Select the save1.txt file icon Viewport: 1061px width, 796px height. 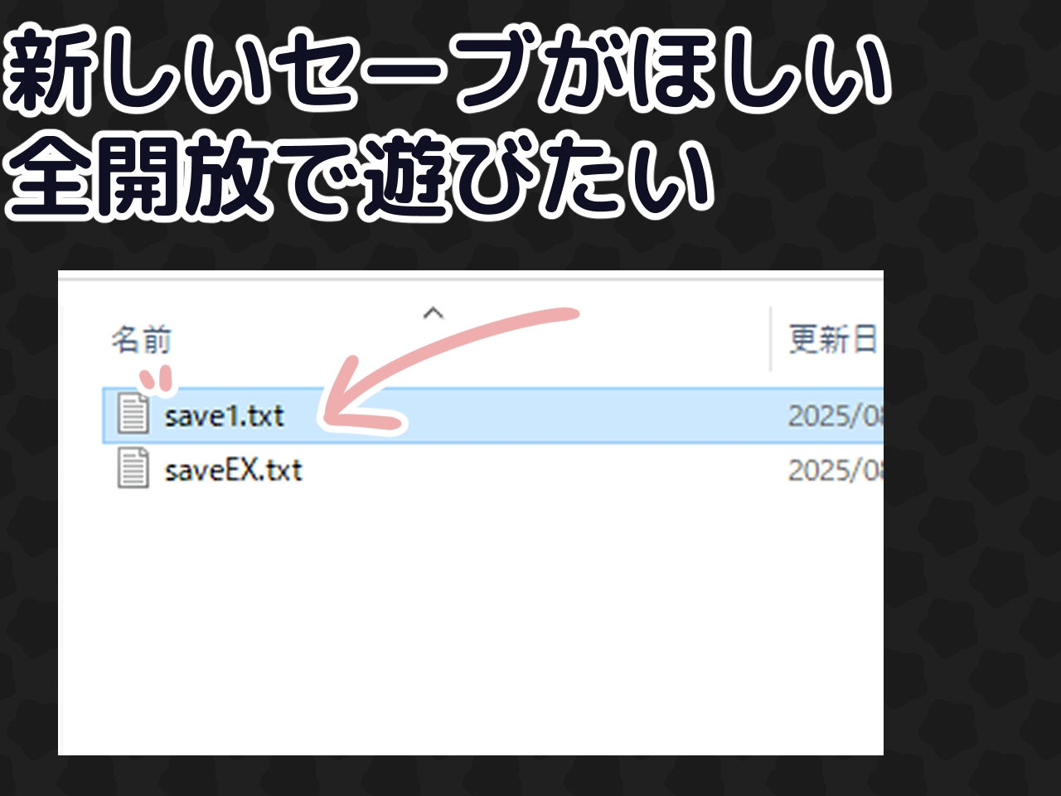point(133,414)
